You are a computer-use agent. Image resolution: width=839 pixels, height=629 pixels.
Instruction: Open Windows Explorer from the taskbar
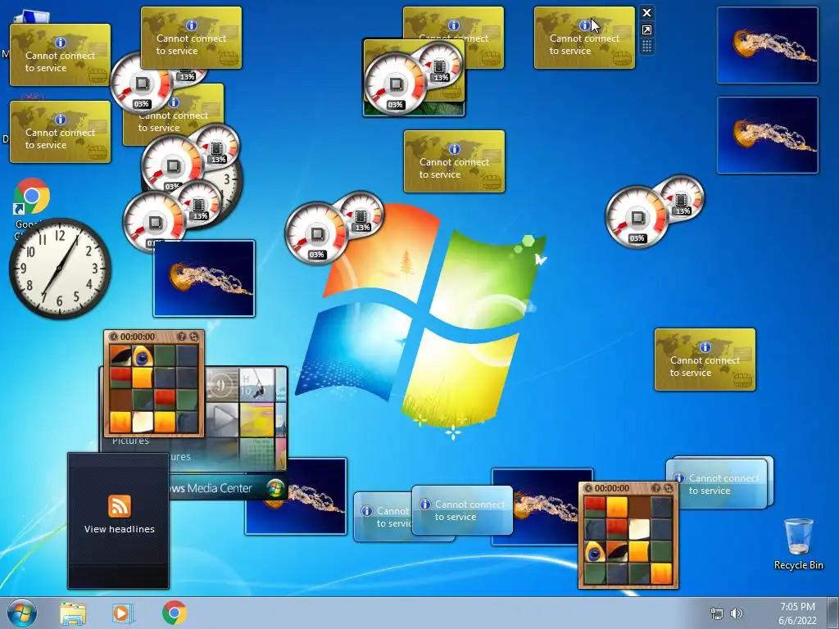click(73, 613)
